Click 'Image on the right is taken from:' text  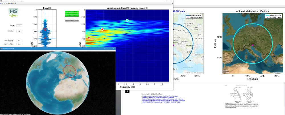pyautogui.click(x=152, y=94)
